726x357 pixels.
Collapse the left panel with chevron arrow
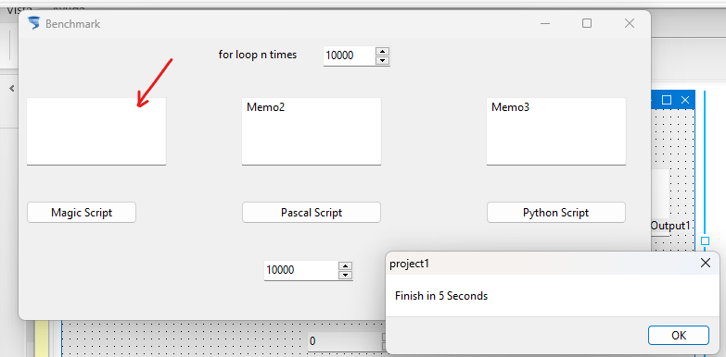(12, 88)
